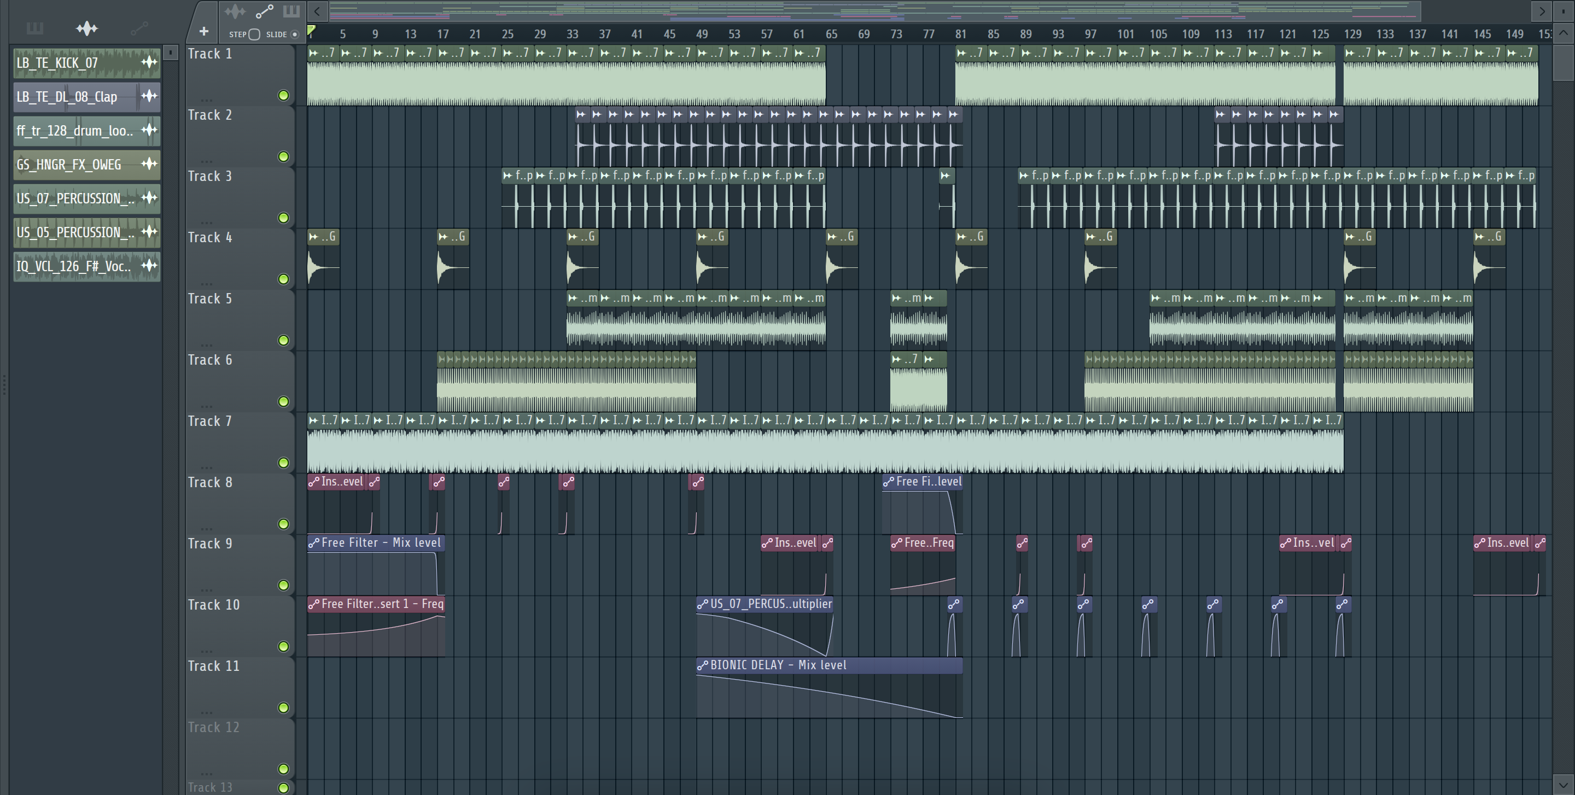Select the Track 12 header label

pyautogui.click(x=213, y=727)
